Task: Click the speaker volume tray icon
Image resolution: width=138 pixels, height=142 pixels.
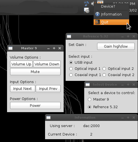Action: tap(92, 4)
